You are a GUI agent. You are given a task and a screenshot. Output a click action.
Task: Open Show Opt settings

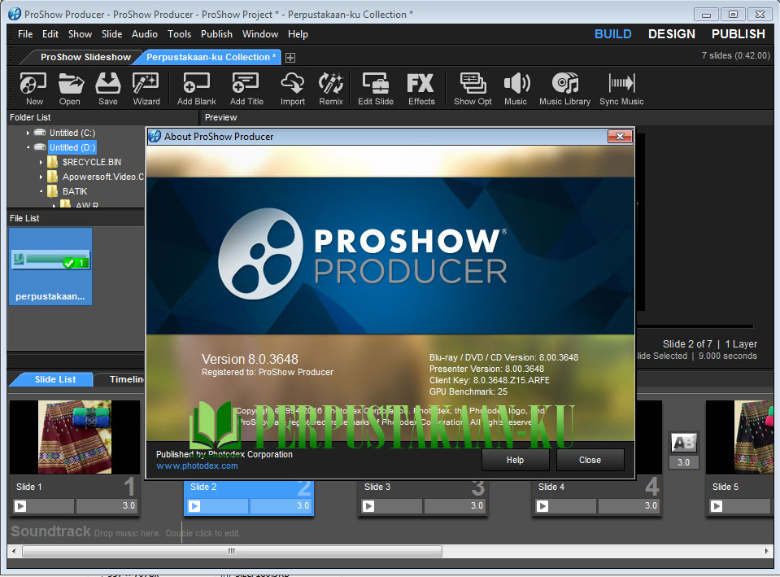coord(473,89)
